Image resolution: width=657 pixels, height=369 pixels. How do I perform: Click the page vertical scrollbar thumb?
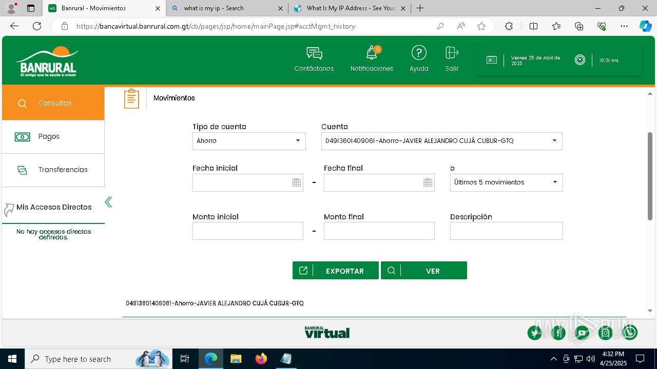point(650,176)
